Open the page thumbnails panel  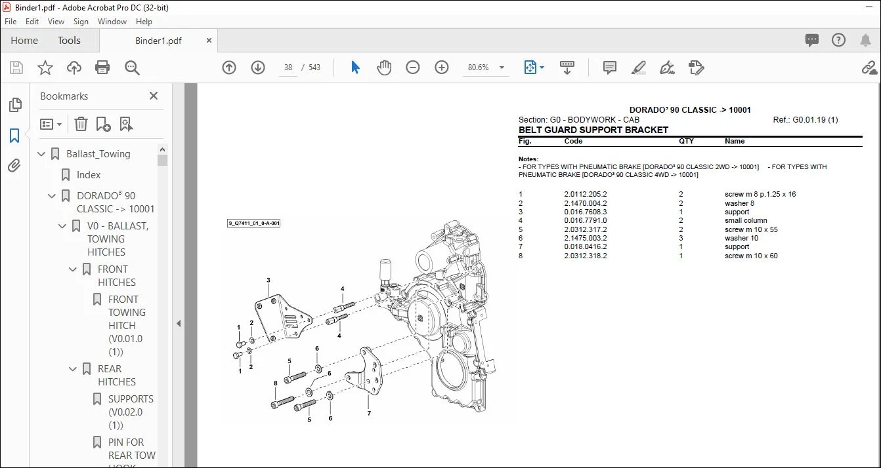click(x=14, y=105)
